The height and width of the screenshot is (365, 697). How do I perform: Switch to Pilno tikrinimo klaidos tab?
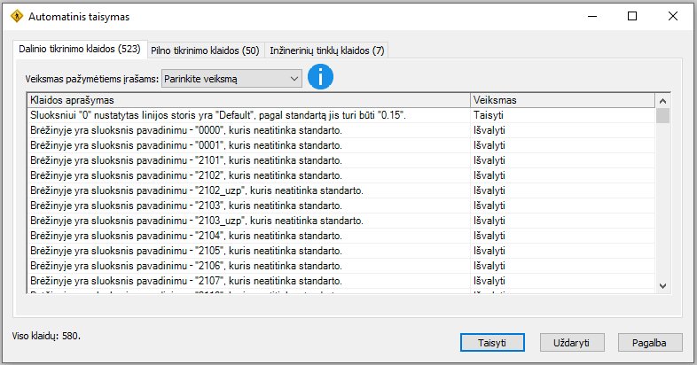pyautogui.click(x=205, y=50)
